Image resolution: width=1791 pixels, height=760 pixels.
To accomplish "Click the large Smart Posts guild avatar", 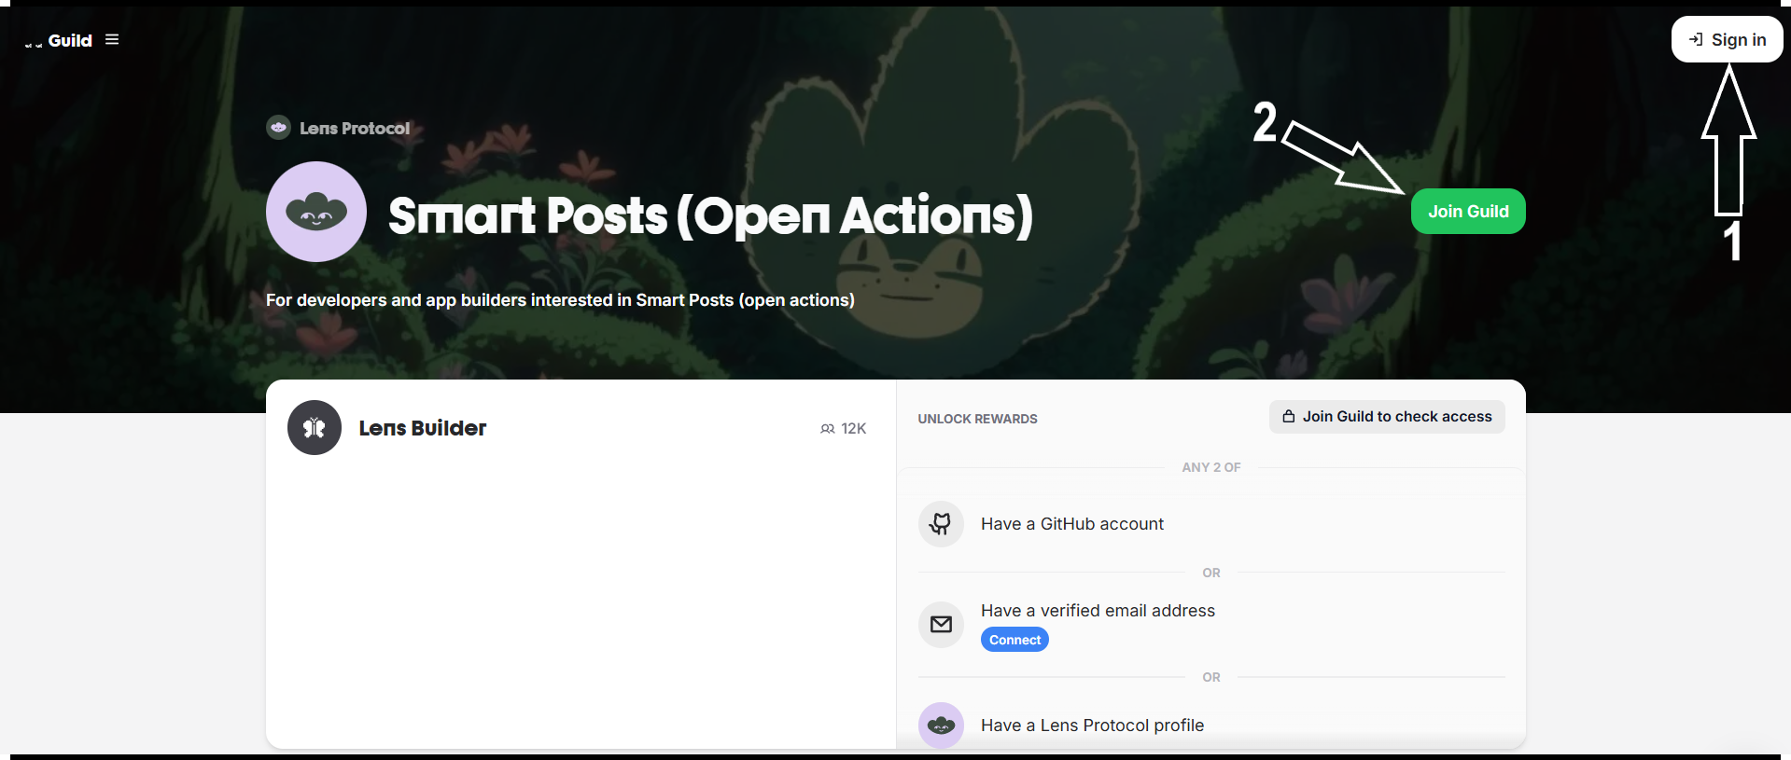I will click(x=316, y=212).
